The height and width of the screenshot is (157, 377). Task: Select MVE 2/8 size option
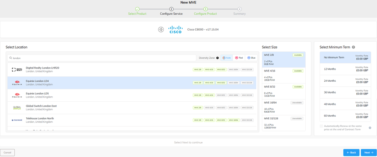(284, 60)
